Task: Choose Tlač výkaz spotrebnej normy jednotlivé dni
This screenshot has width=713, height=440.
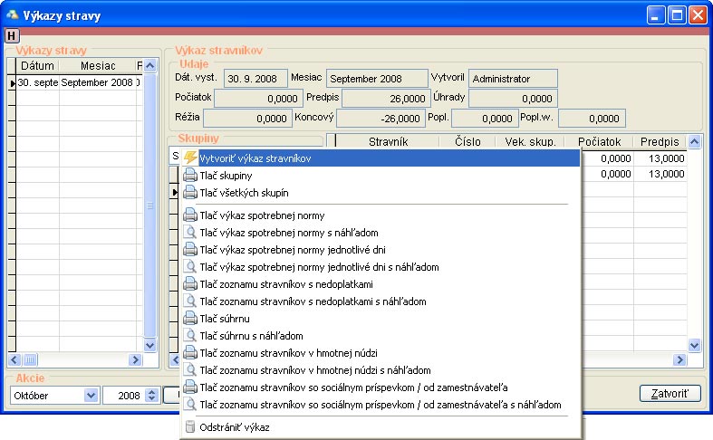Action: click(294, 250)
